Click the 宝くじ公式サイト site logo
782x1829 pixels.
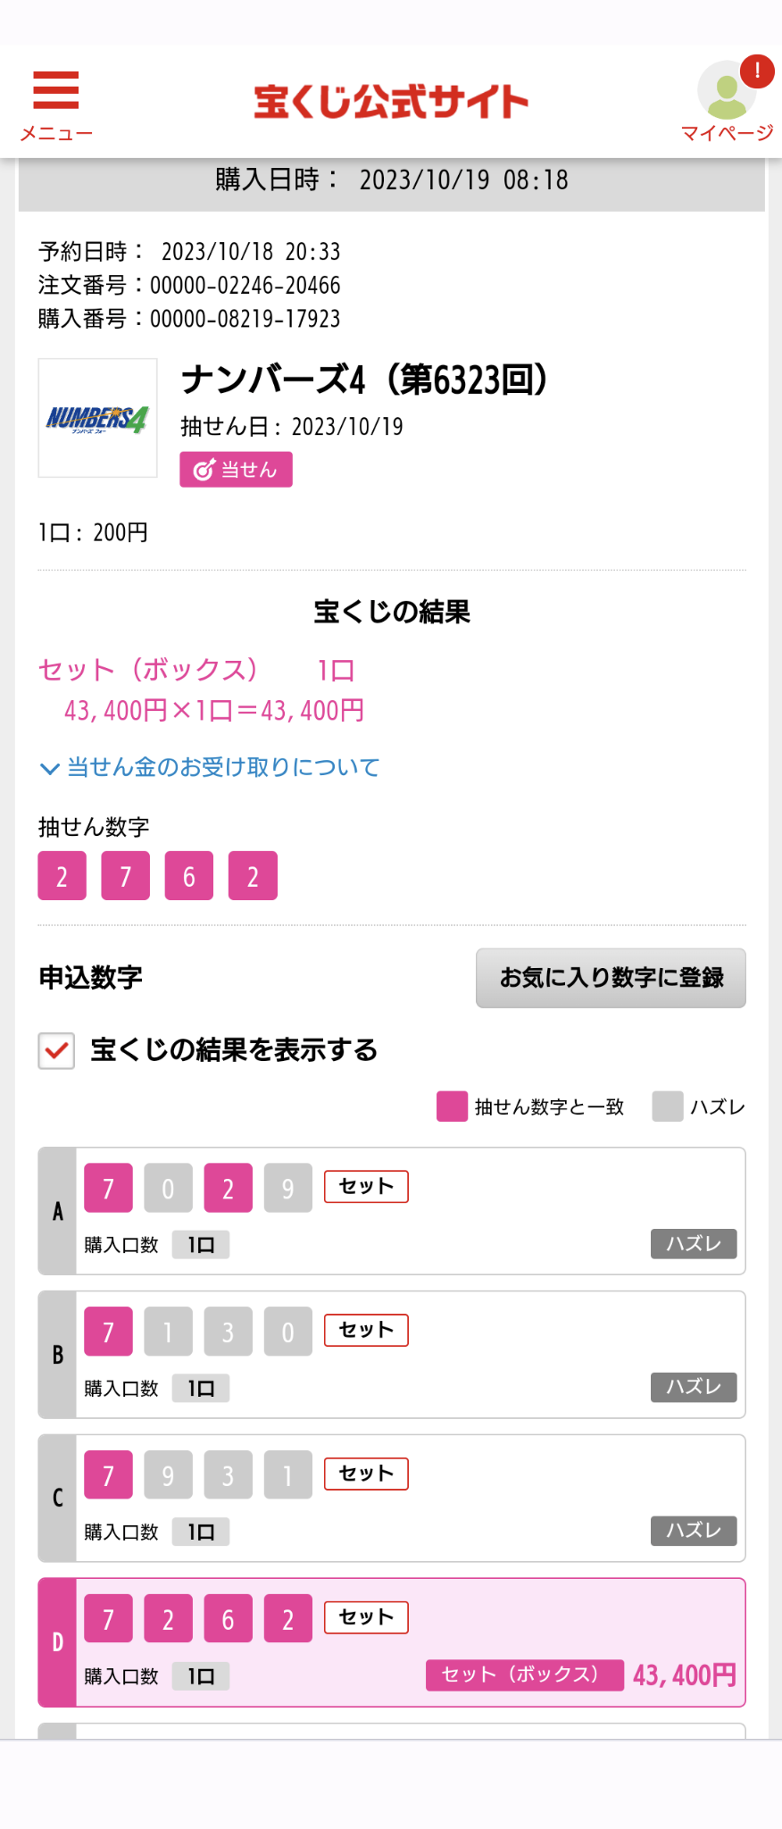(x=391, y=102)
